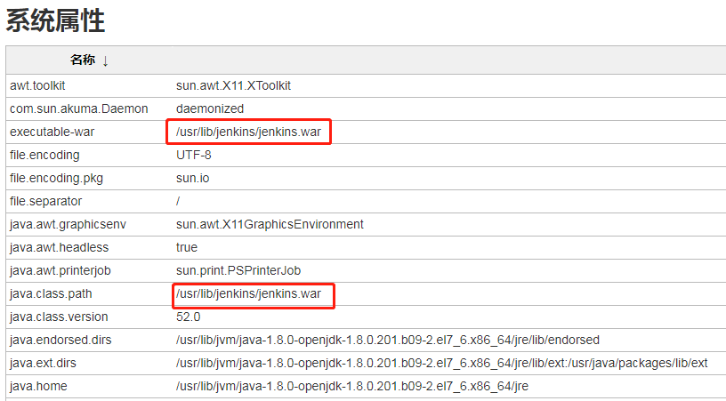
Task: Click executable-war property name
Action: 52,132
